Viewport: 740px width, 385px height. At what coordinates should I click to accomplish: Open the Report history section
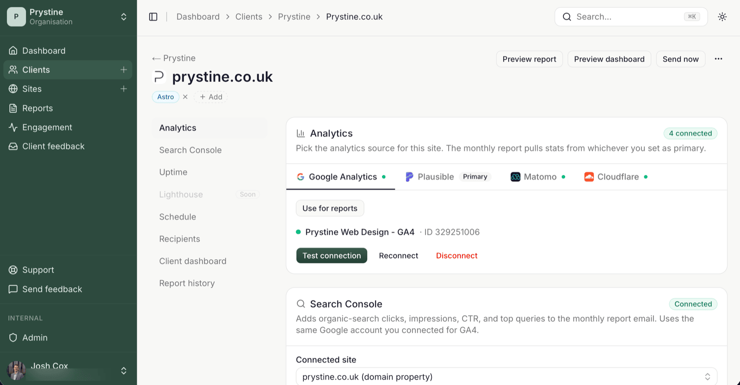tap(210, 283)
